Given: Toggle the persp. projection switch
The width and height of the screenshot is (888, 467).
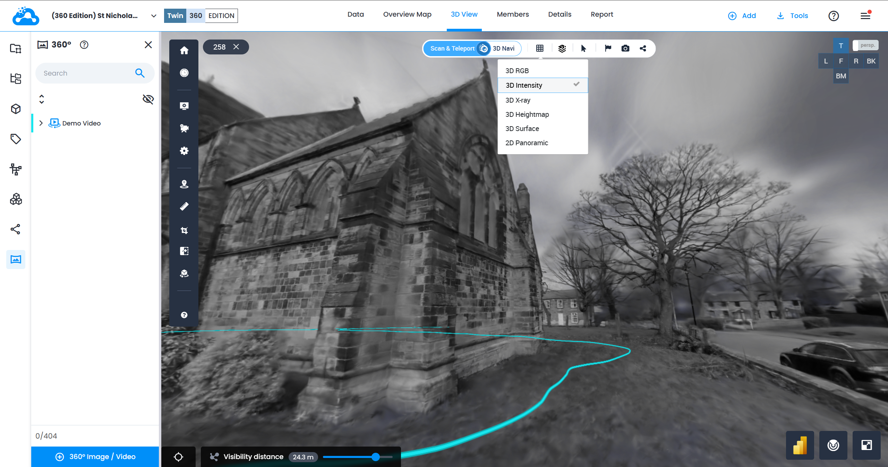Looking at the screenshot, I should click(865, 45).
